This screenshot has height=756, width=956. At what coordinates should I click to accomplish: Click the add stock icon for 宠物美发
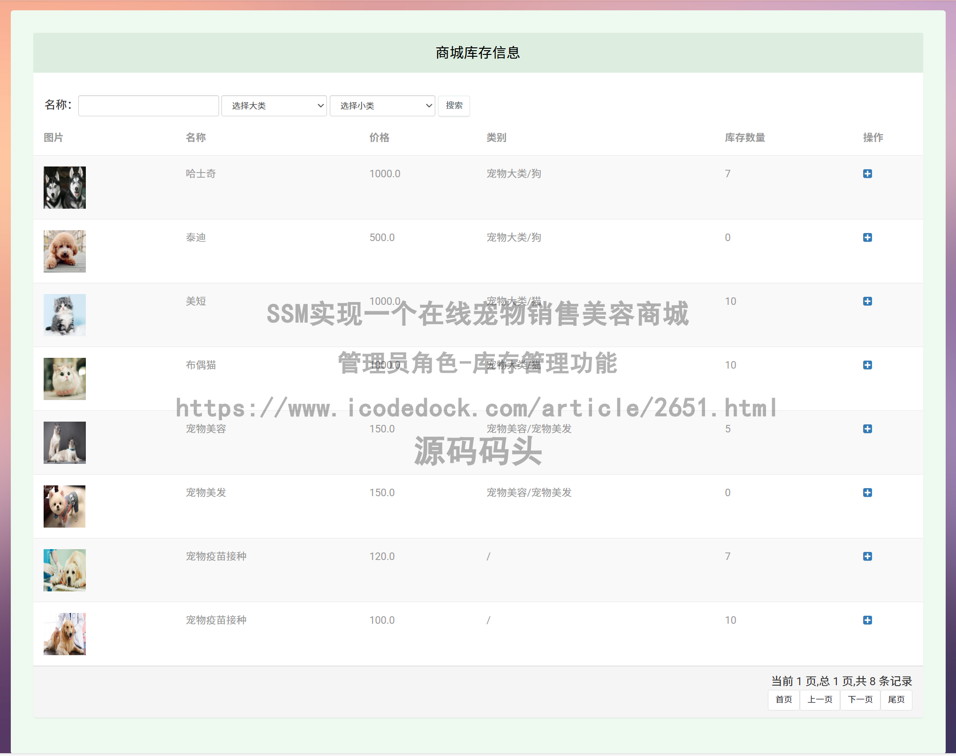(x=868, y=492)
